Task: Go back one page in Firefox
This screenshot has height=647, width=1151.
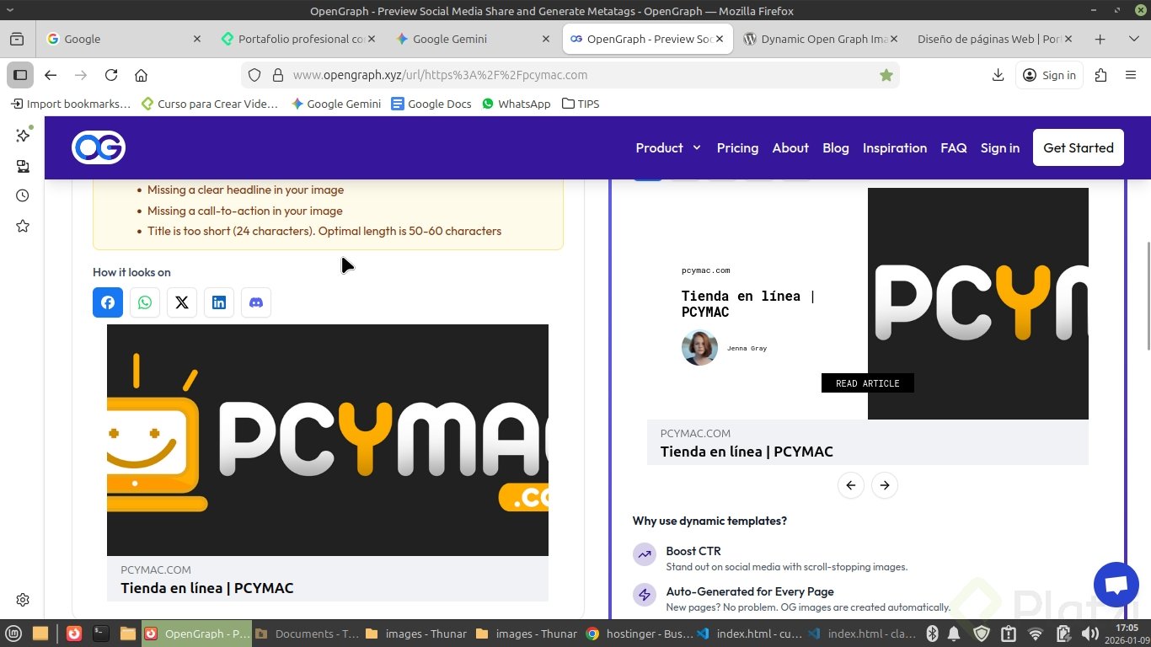Action: pos(51,75)
